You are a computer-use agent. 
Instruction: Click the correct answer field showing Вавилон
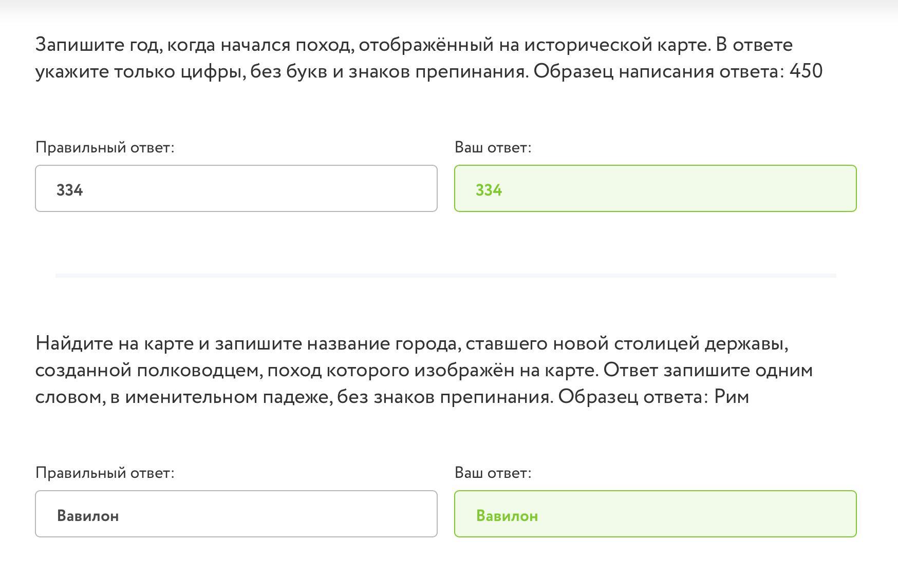236,514
